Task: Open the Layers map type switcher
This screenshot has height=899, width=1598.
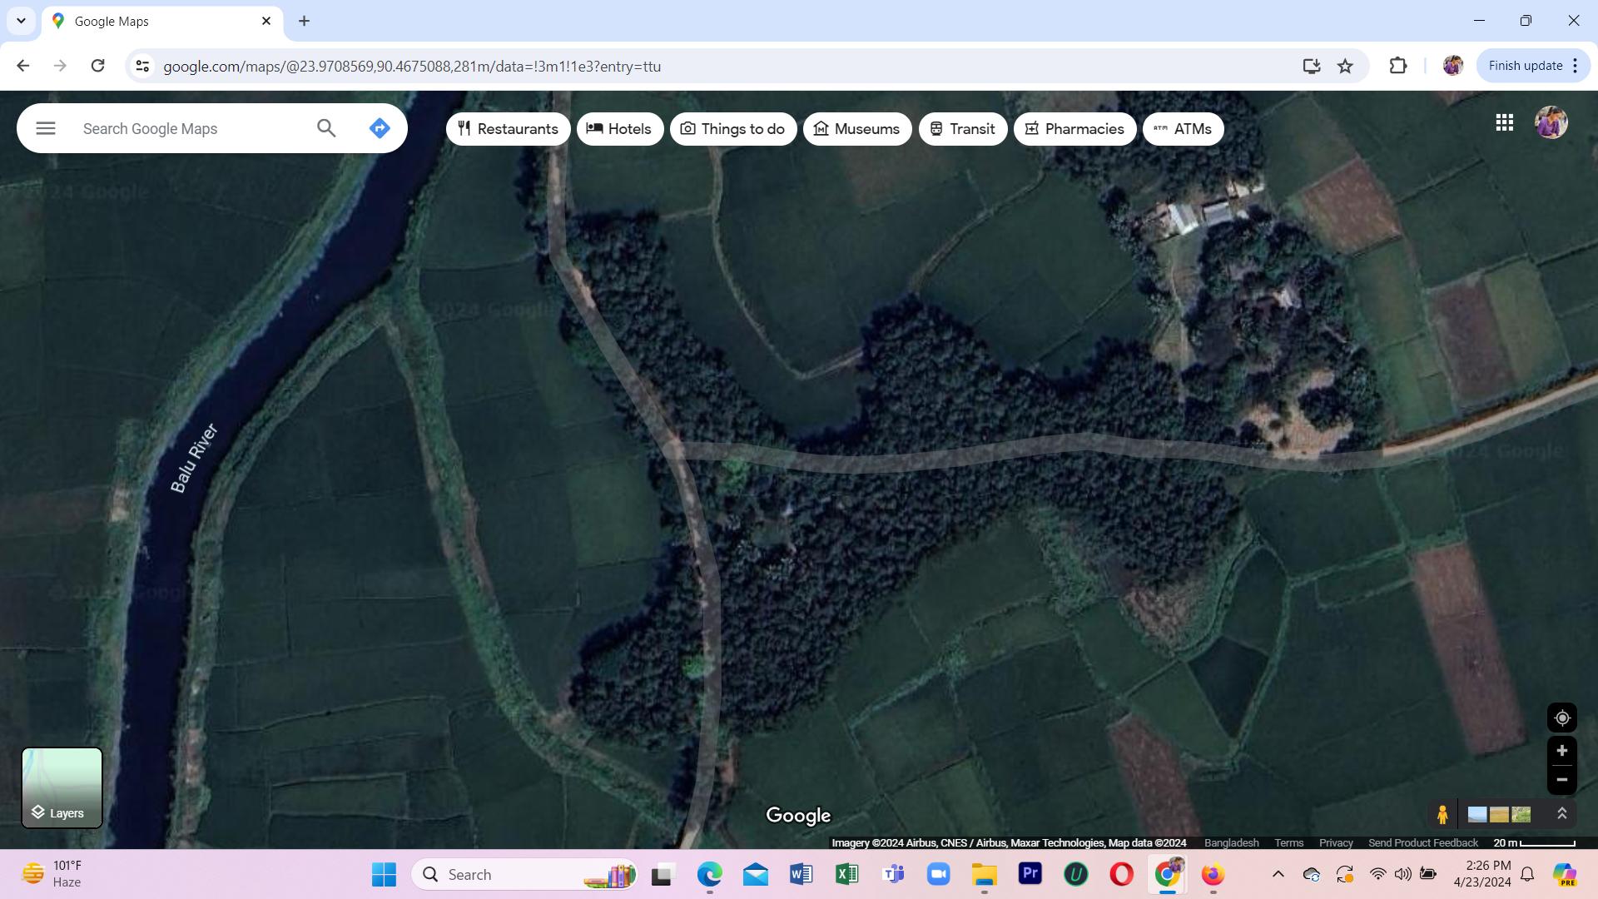Action: (x=62, y=787)
